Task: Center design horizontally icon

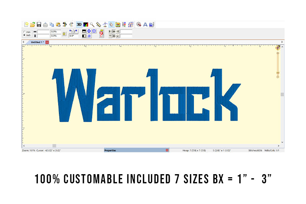Action: pos(114,31)
